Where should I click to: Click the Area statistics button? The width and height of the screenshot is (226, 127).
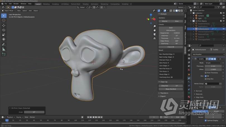click(x=177, y=21)
